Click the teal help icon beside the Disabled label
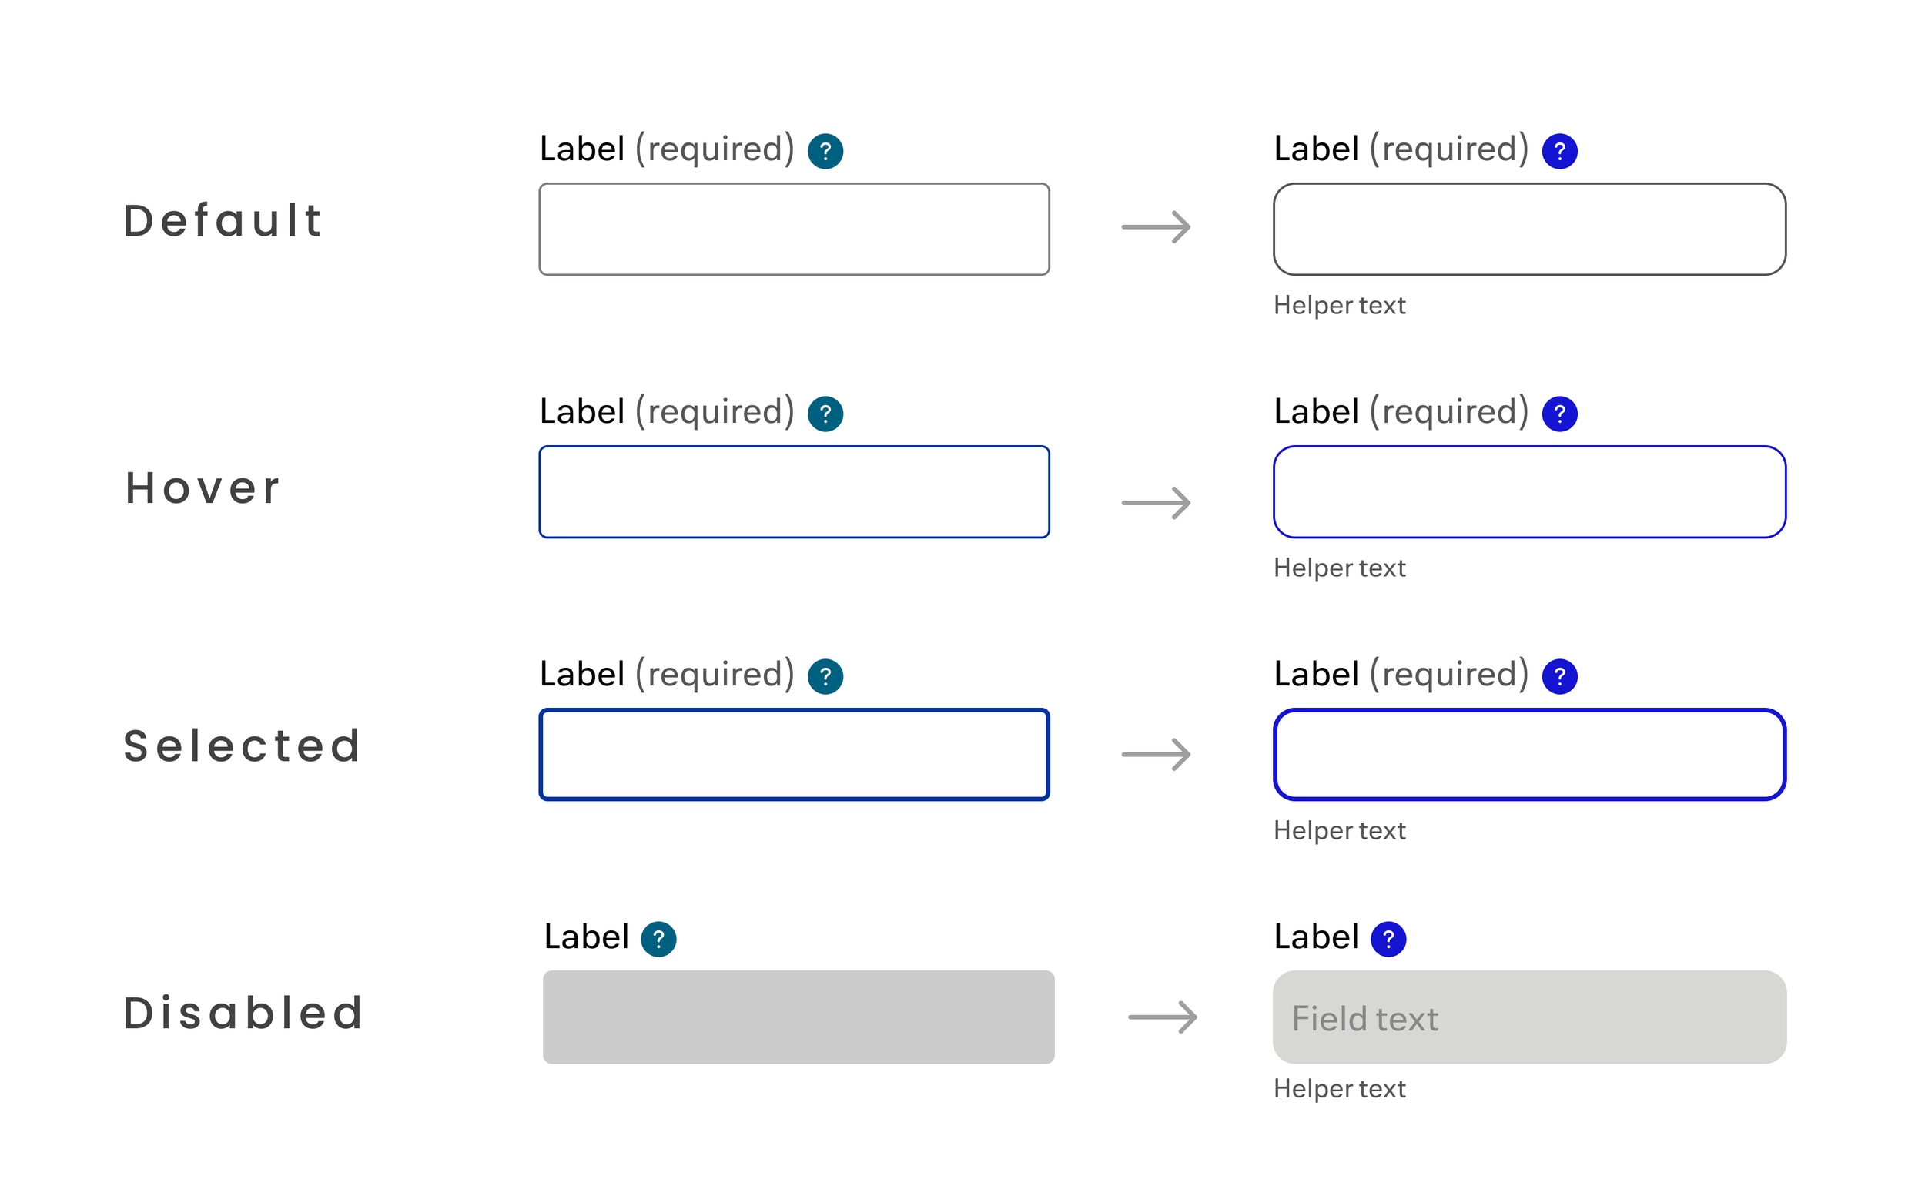Viewport: 1925px width, 1193px height. (x=658, y=939)
